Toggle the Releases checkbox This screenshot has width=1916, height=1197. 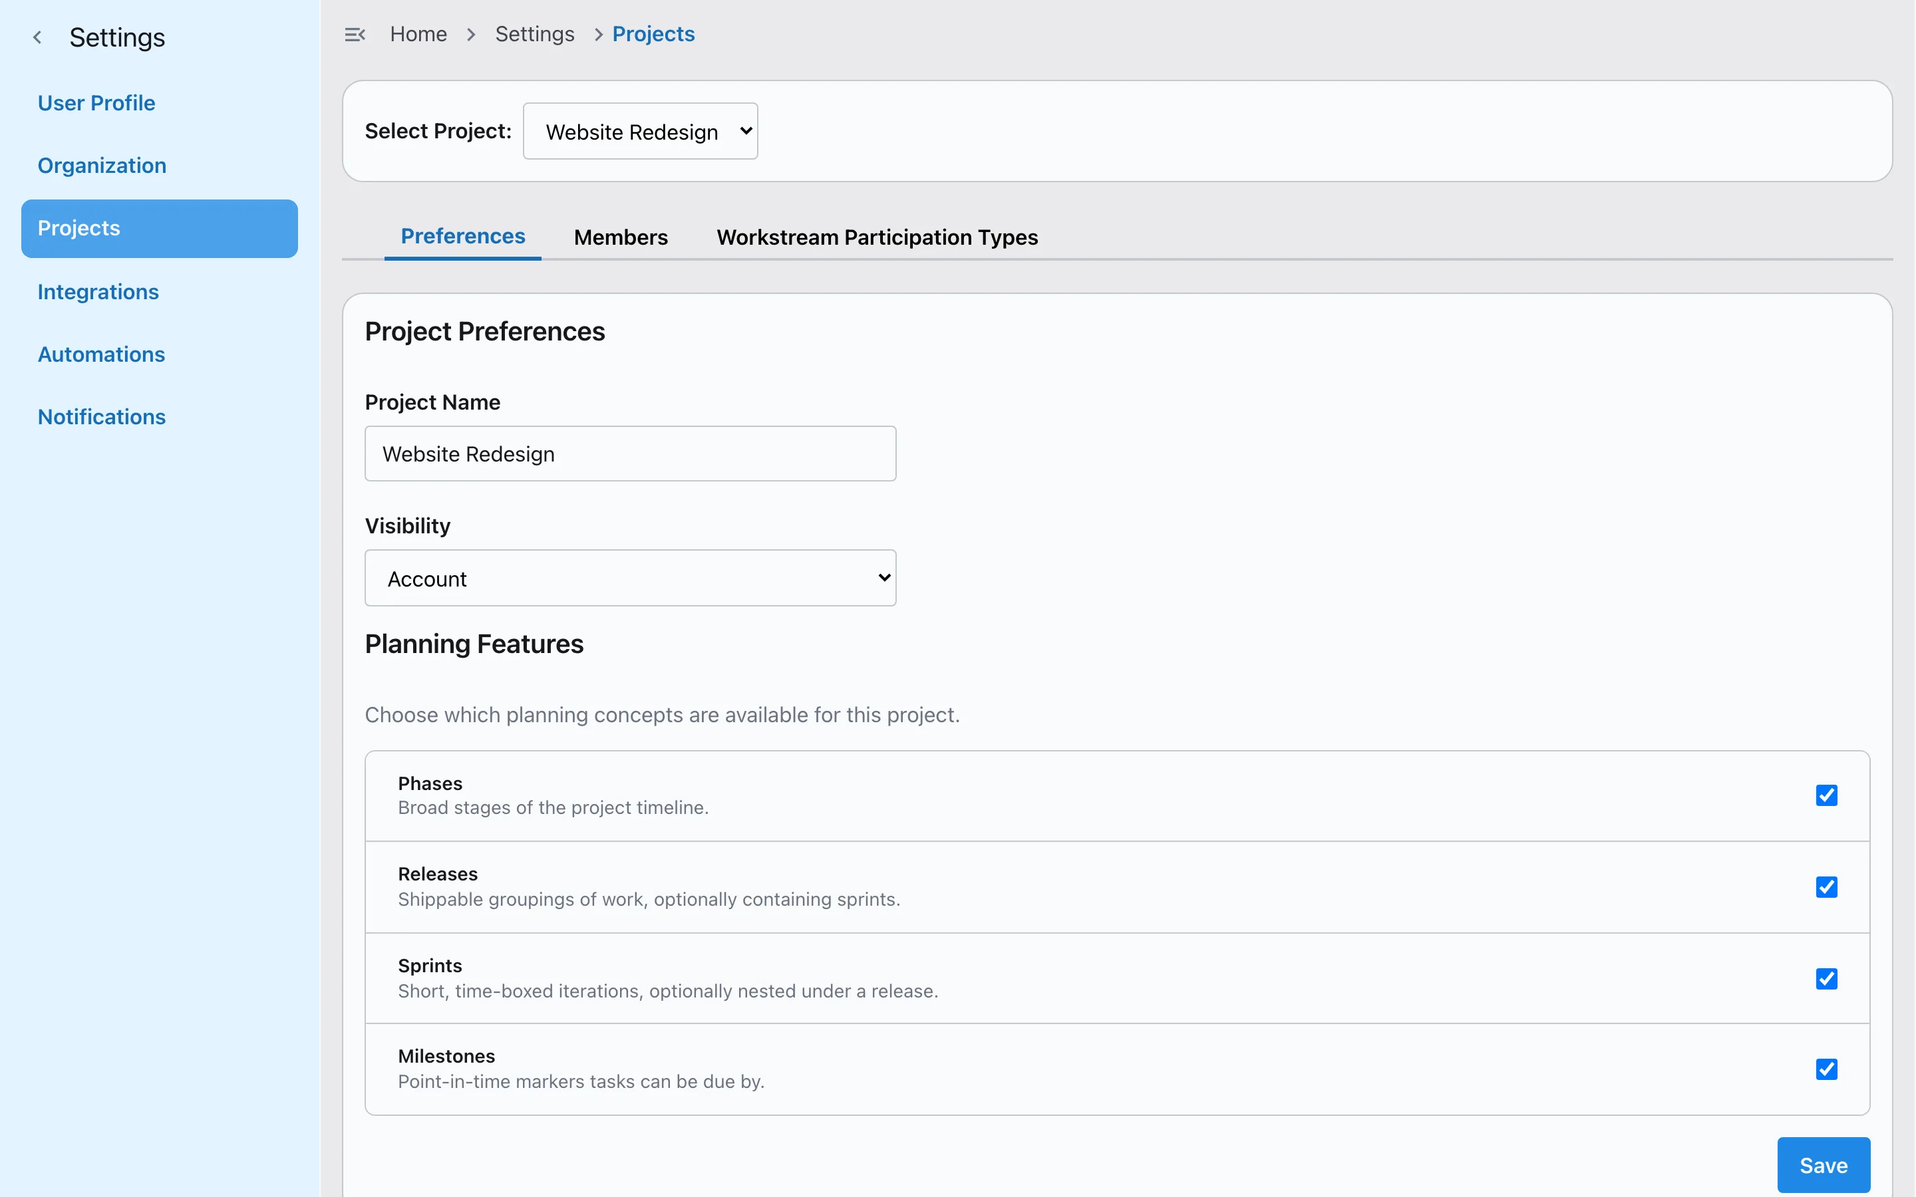(1826, 886)
